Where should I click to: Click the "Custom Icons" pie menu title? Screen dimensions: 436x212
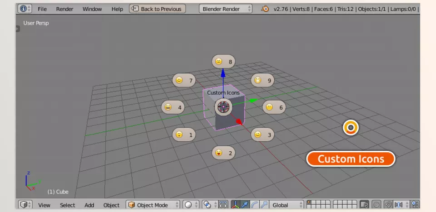tap(223, 93)
